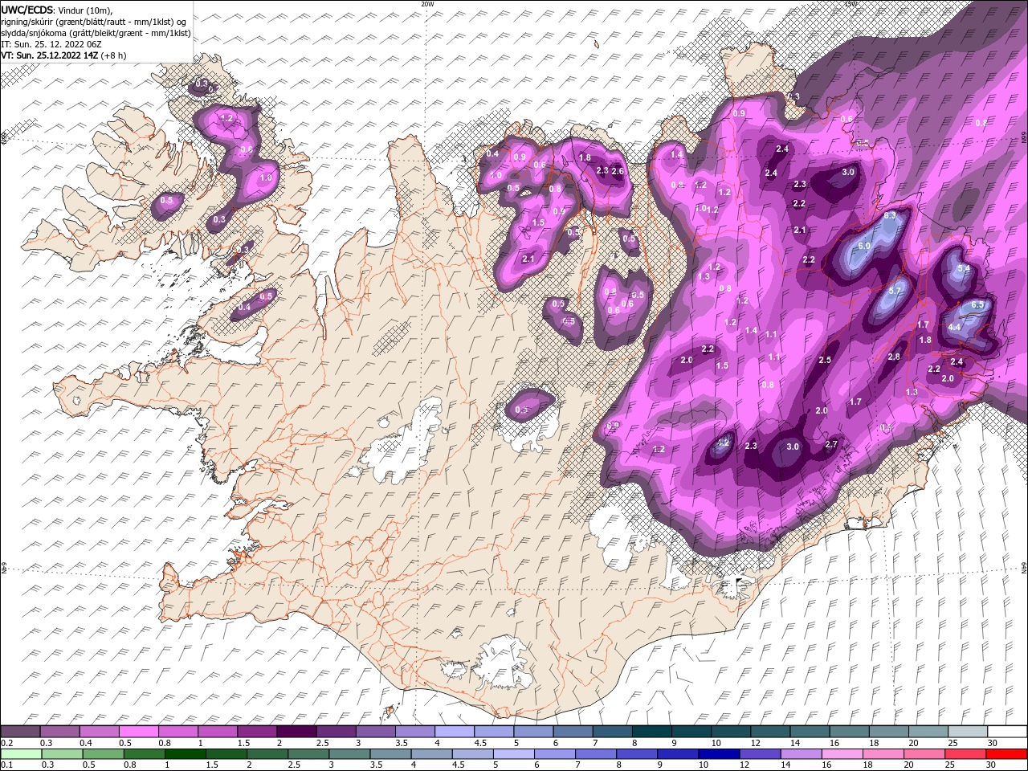Select the 2 dark purple swatch in upper legend
The image size is (1028, 771).
click(x=296, y=732)
